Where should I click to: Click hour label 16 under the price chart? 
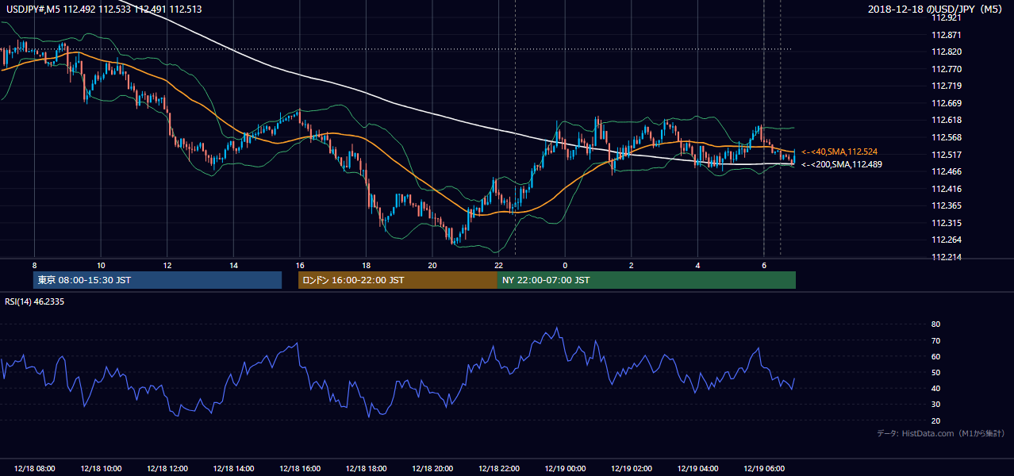(300, 265)
